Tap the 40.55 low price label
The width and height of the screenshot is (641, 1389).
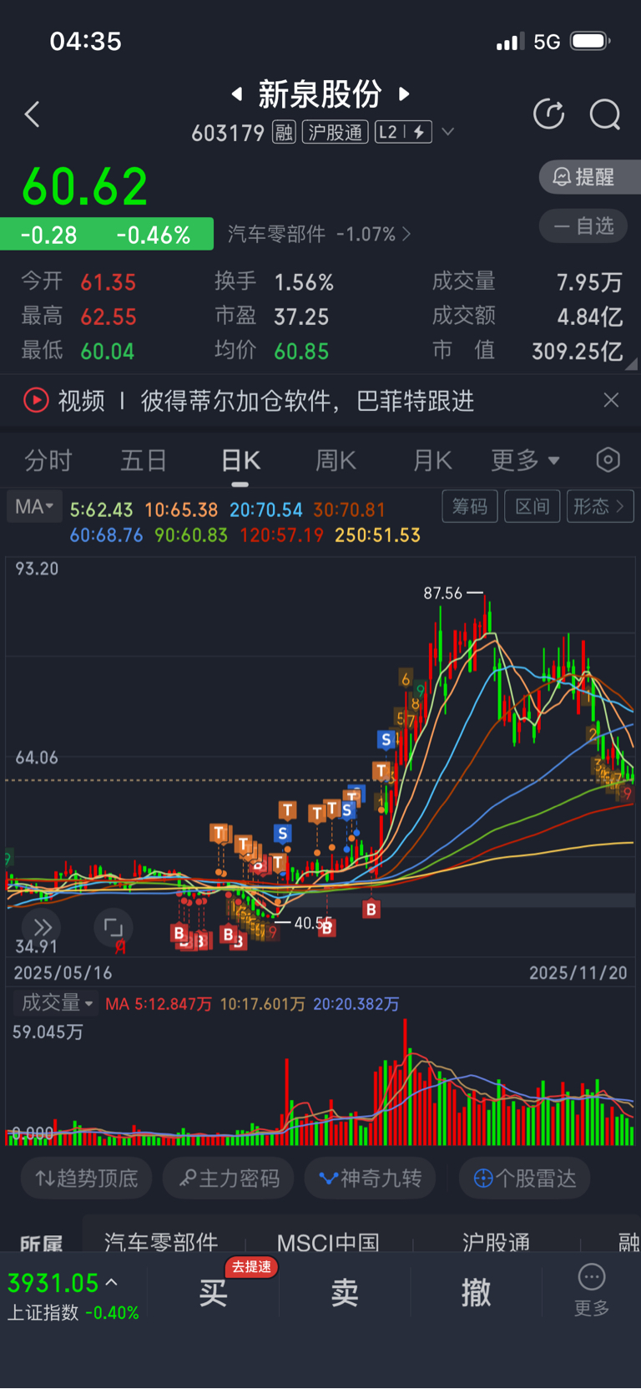tap(313, 923)
